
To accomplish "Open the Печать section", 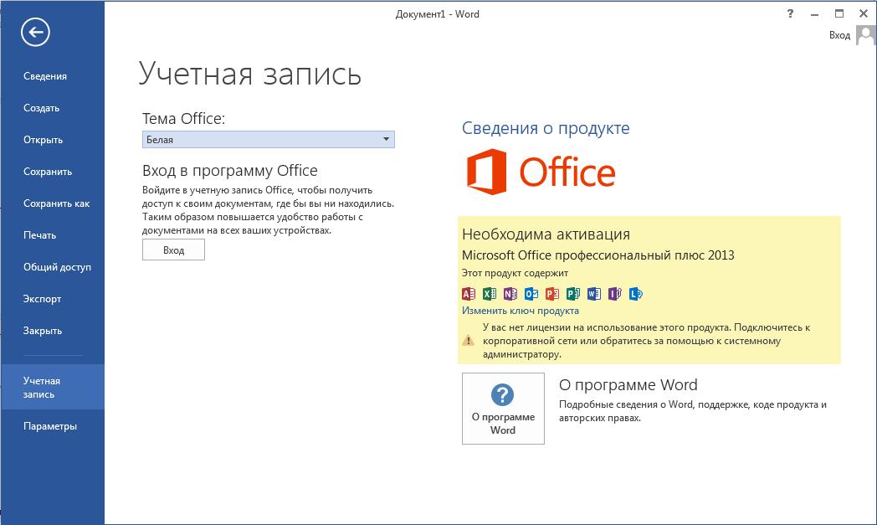I will 40,235.
